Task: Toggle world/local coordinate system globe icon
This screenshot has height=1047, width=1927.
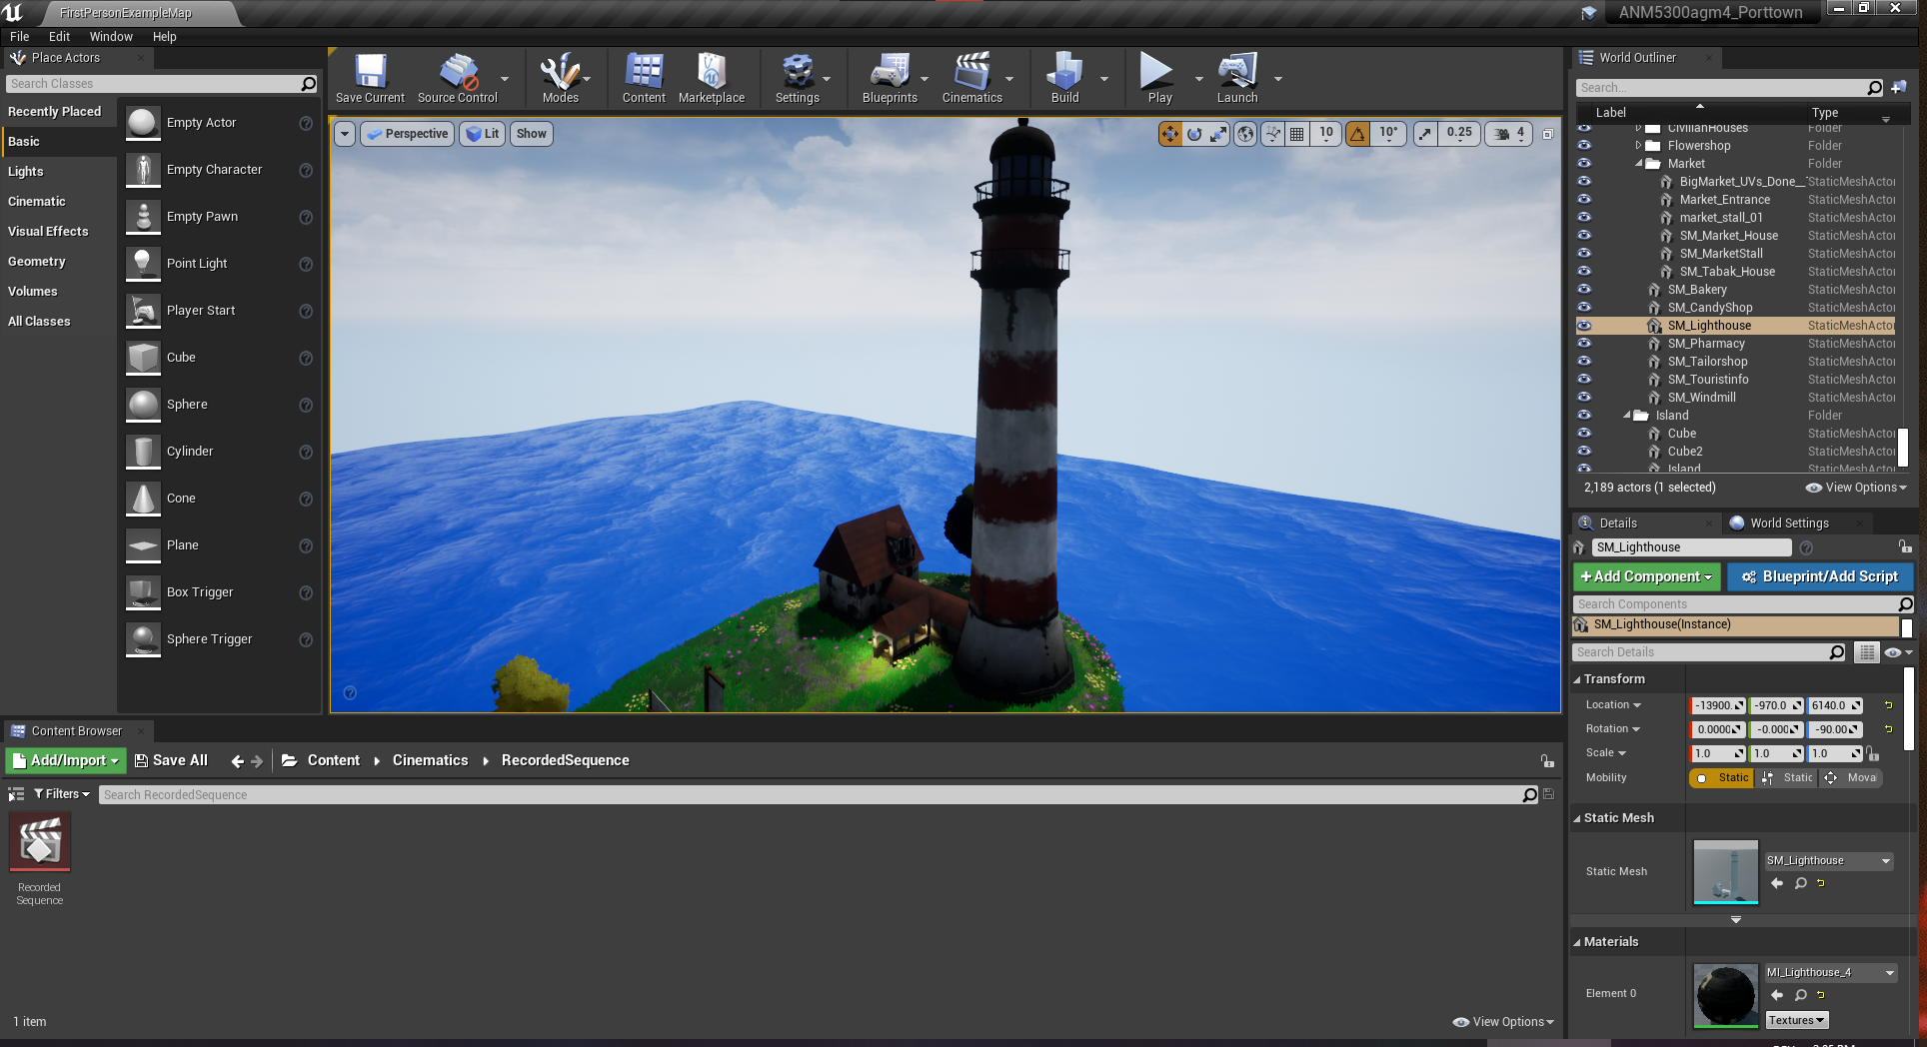Action: (x=1245, y=134)
